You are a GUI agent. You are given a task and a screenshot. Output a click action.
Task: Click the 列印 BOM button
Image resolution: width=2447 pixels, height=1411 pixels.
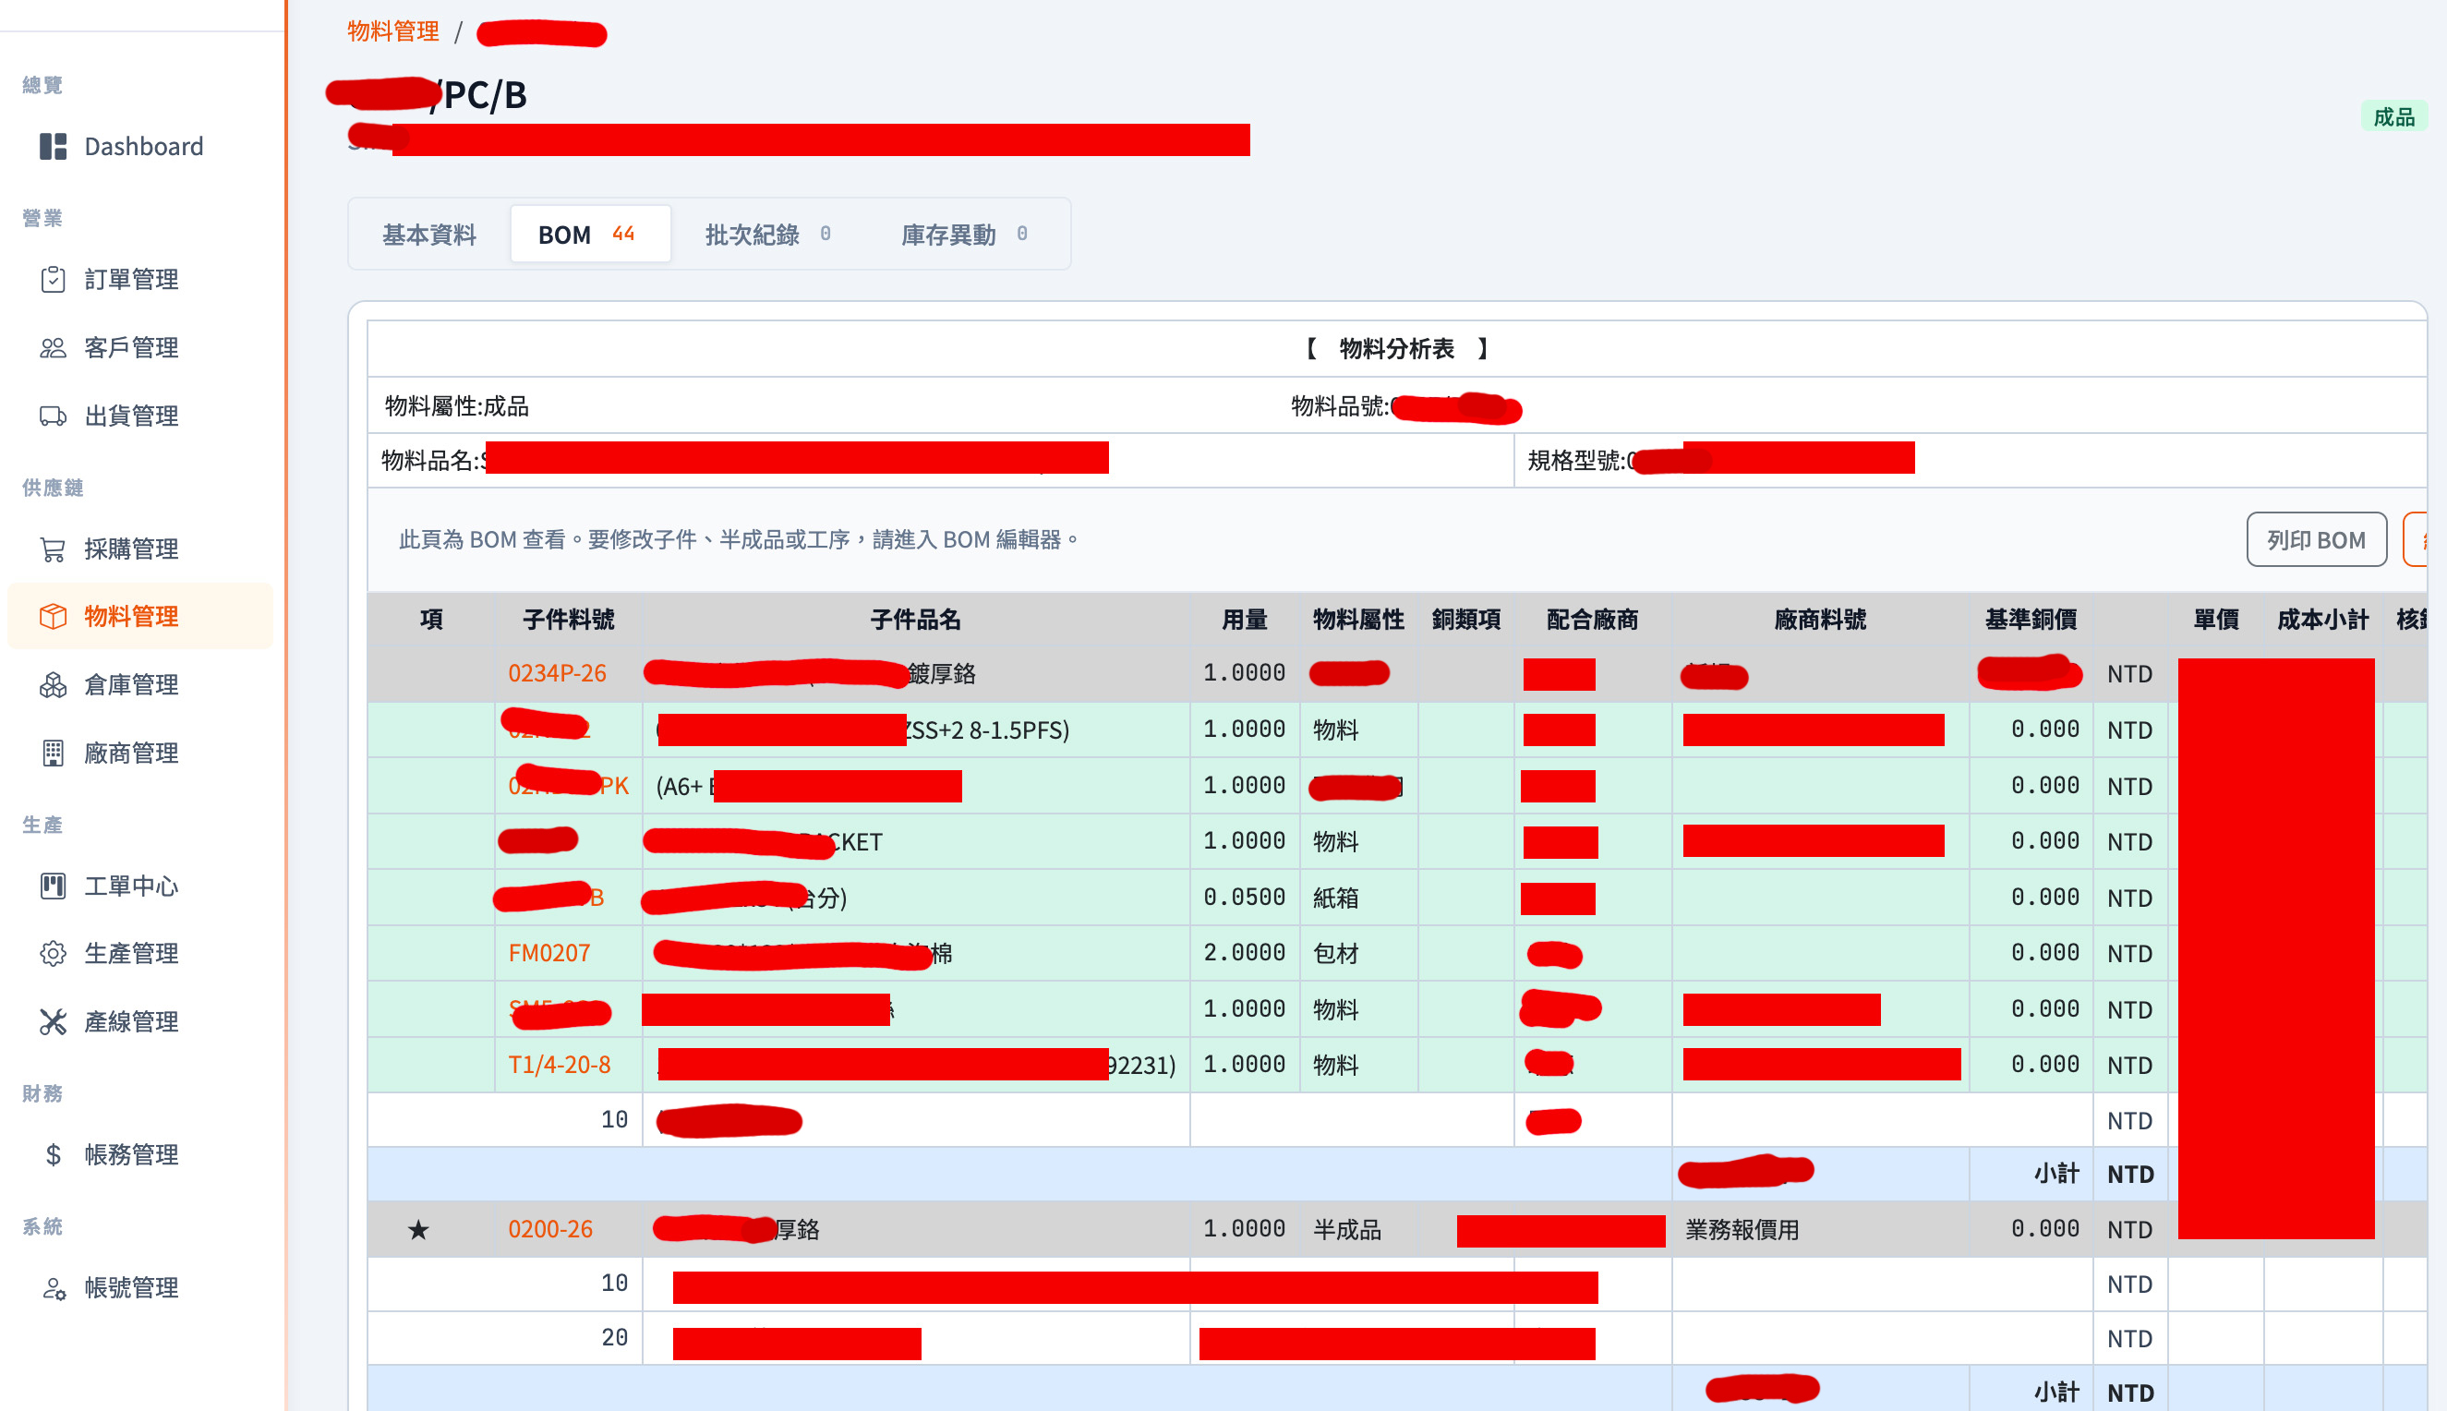click(2316, 540)
